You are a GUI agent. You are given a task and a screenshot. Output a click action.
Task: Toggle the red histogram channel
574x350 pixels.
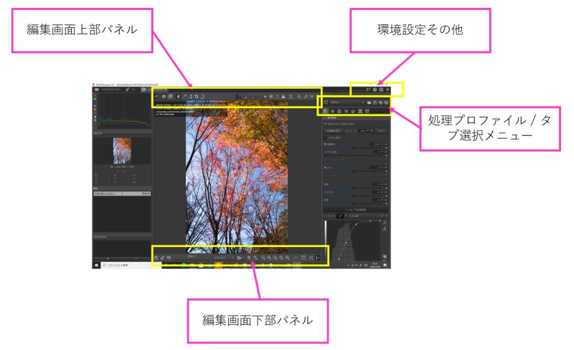pos(95,95)
